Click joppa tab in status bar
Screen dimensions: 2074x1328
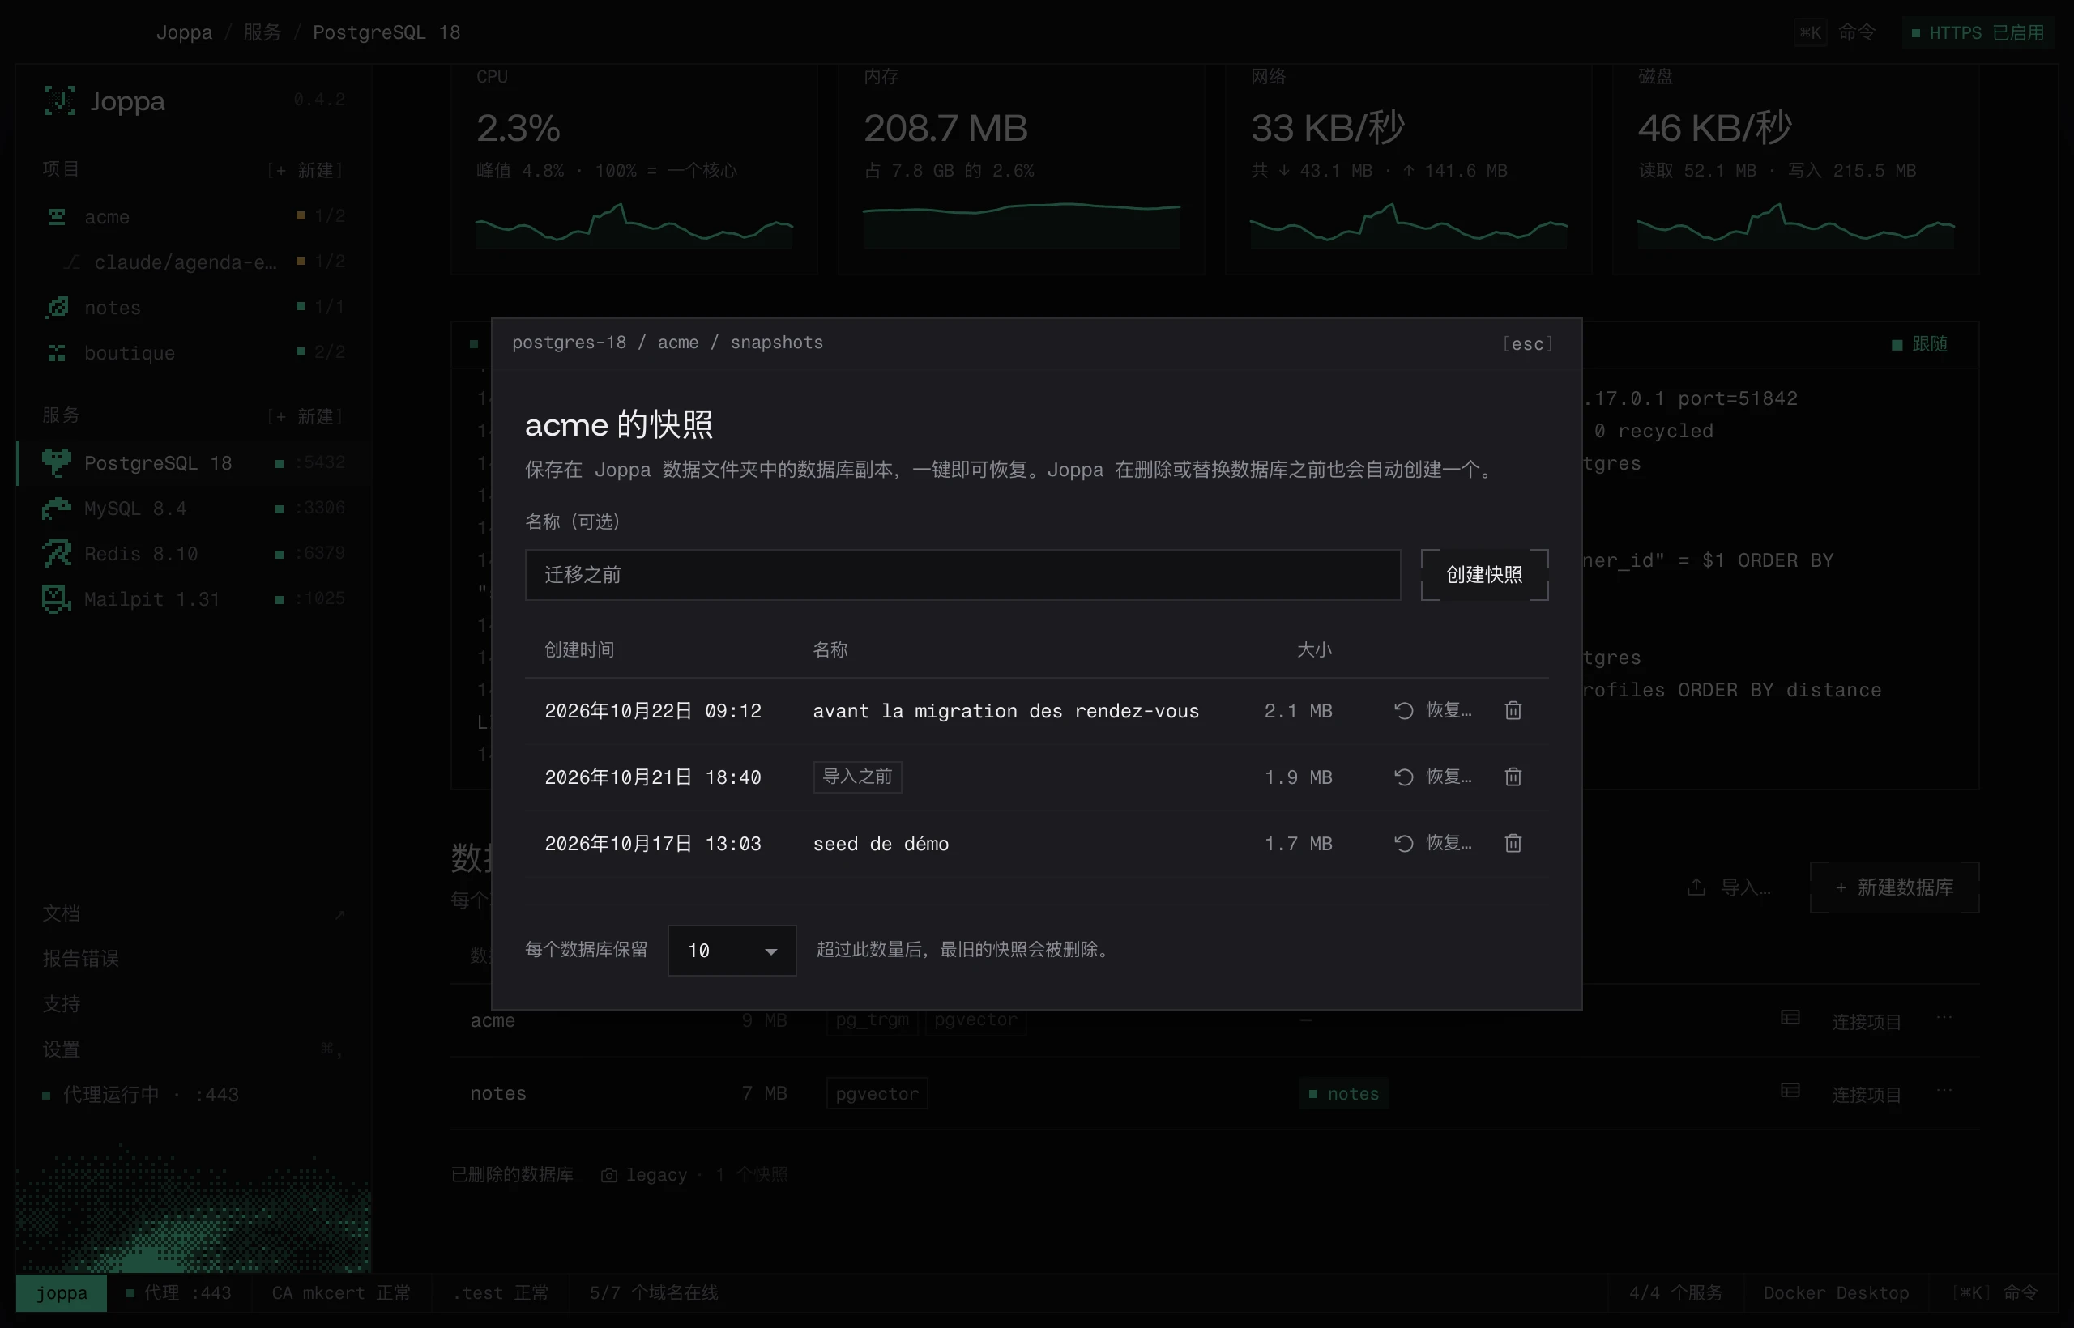(x=62, y=1292)
